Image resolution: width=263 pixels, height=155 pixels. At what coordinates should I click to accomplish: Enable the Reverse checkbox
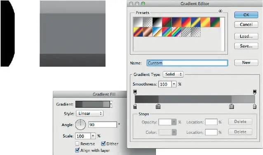tap(77, 143)
